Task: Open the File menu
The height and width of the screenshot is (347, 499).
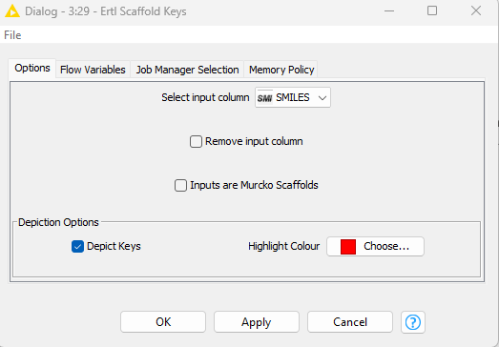Action: [12, 35]
